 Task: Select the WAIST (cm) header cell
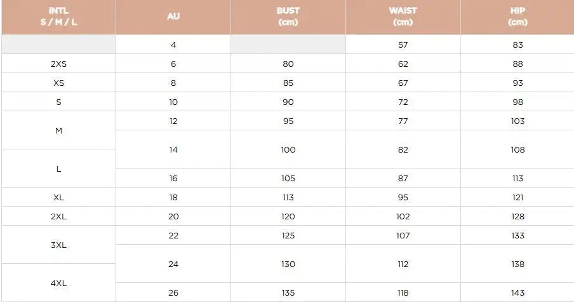(403, 17)
